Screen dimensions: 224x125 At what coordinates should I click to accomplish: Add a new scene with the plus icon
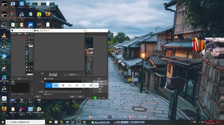[12, 94]
